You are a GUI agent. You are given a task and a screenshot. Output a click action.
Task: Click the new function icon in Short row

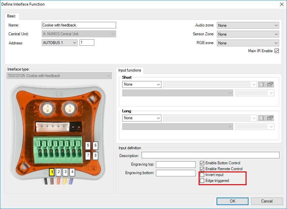point(262,84)
